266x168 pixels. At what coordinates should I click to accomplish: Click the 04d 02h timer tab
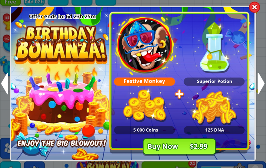pyautogui.click(x=34, y=2)
